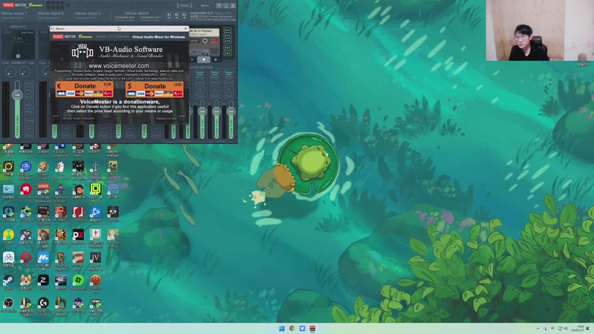The width and height of the screenshot is (594, 334).
Task: Open the taskbar volume icon
Action: tap(566, 328)
